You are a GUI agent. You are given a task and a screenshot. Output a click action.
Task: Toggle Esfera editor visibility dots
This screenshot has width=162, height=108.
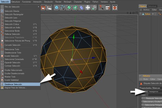click(155, 14)
